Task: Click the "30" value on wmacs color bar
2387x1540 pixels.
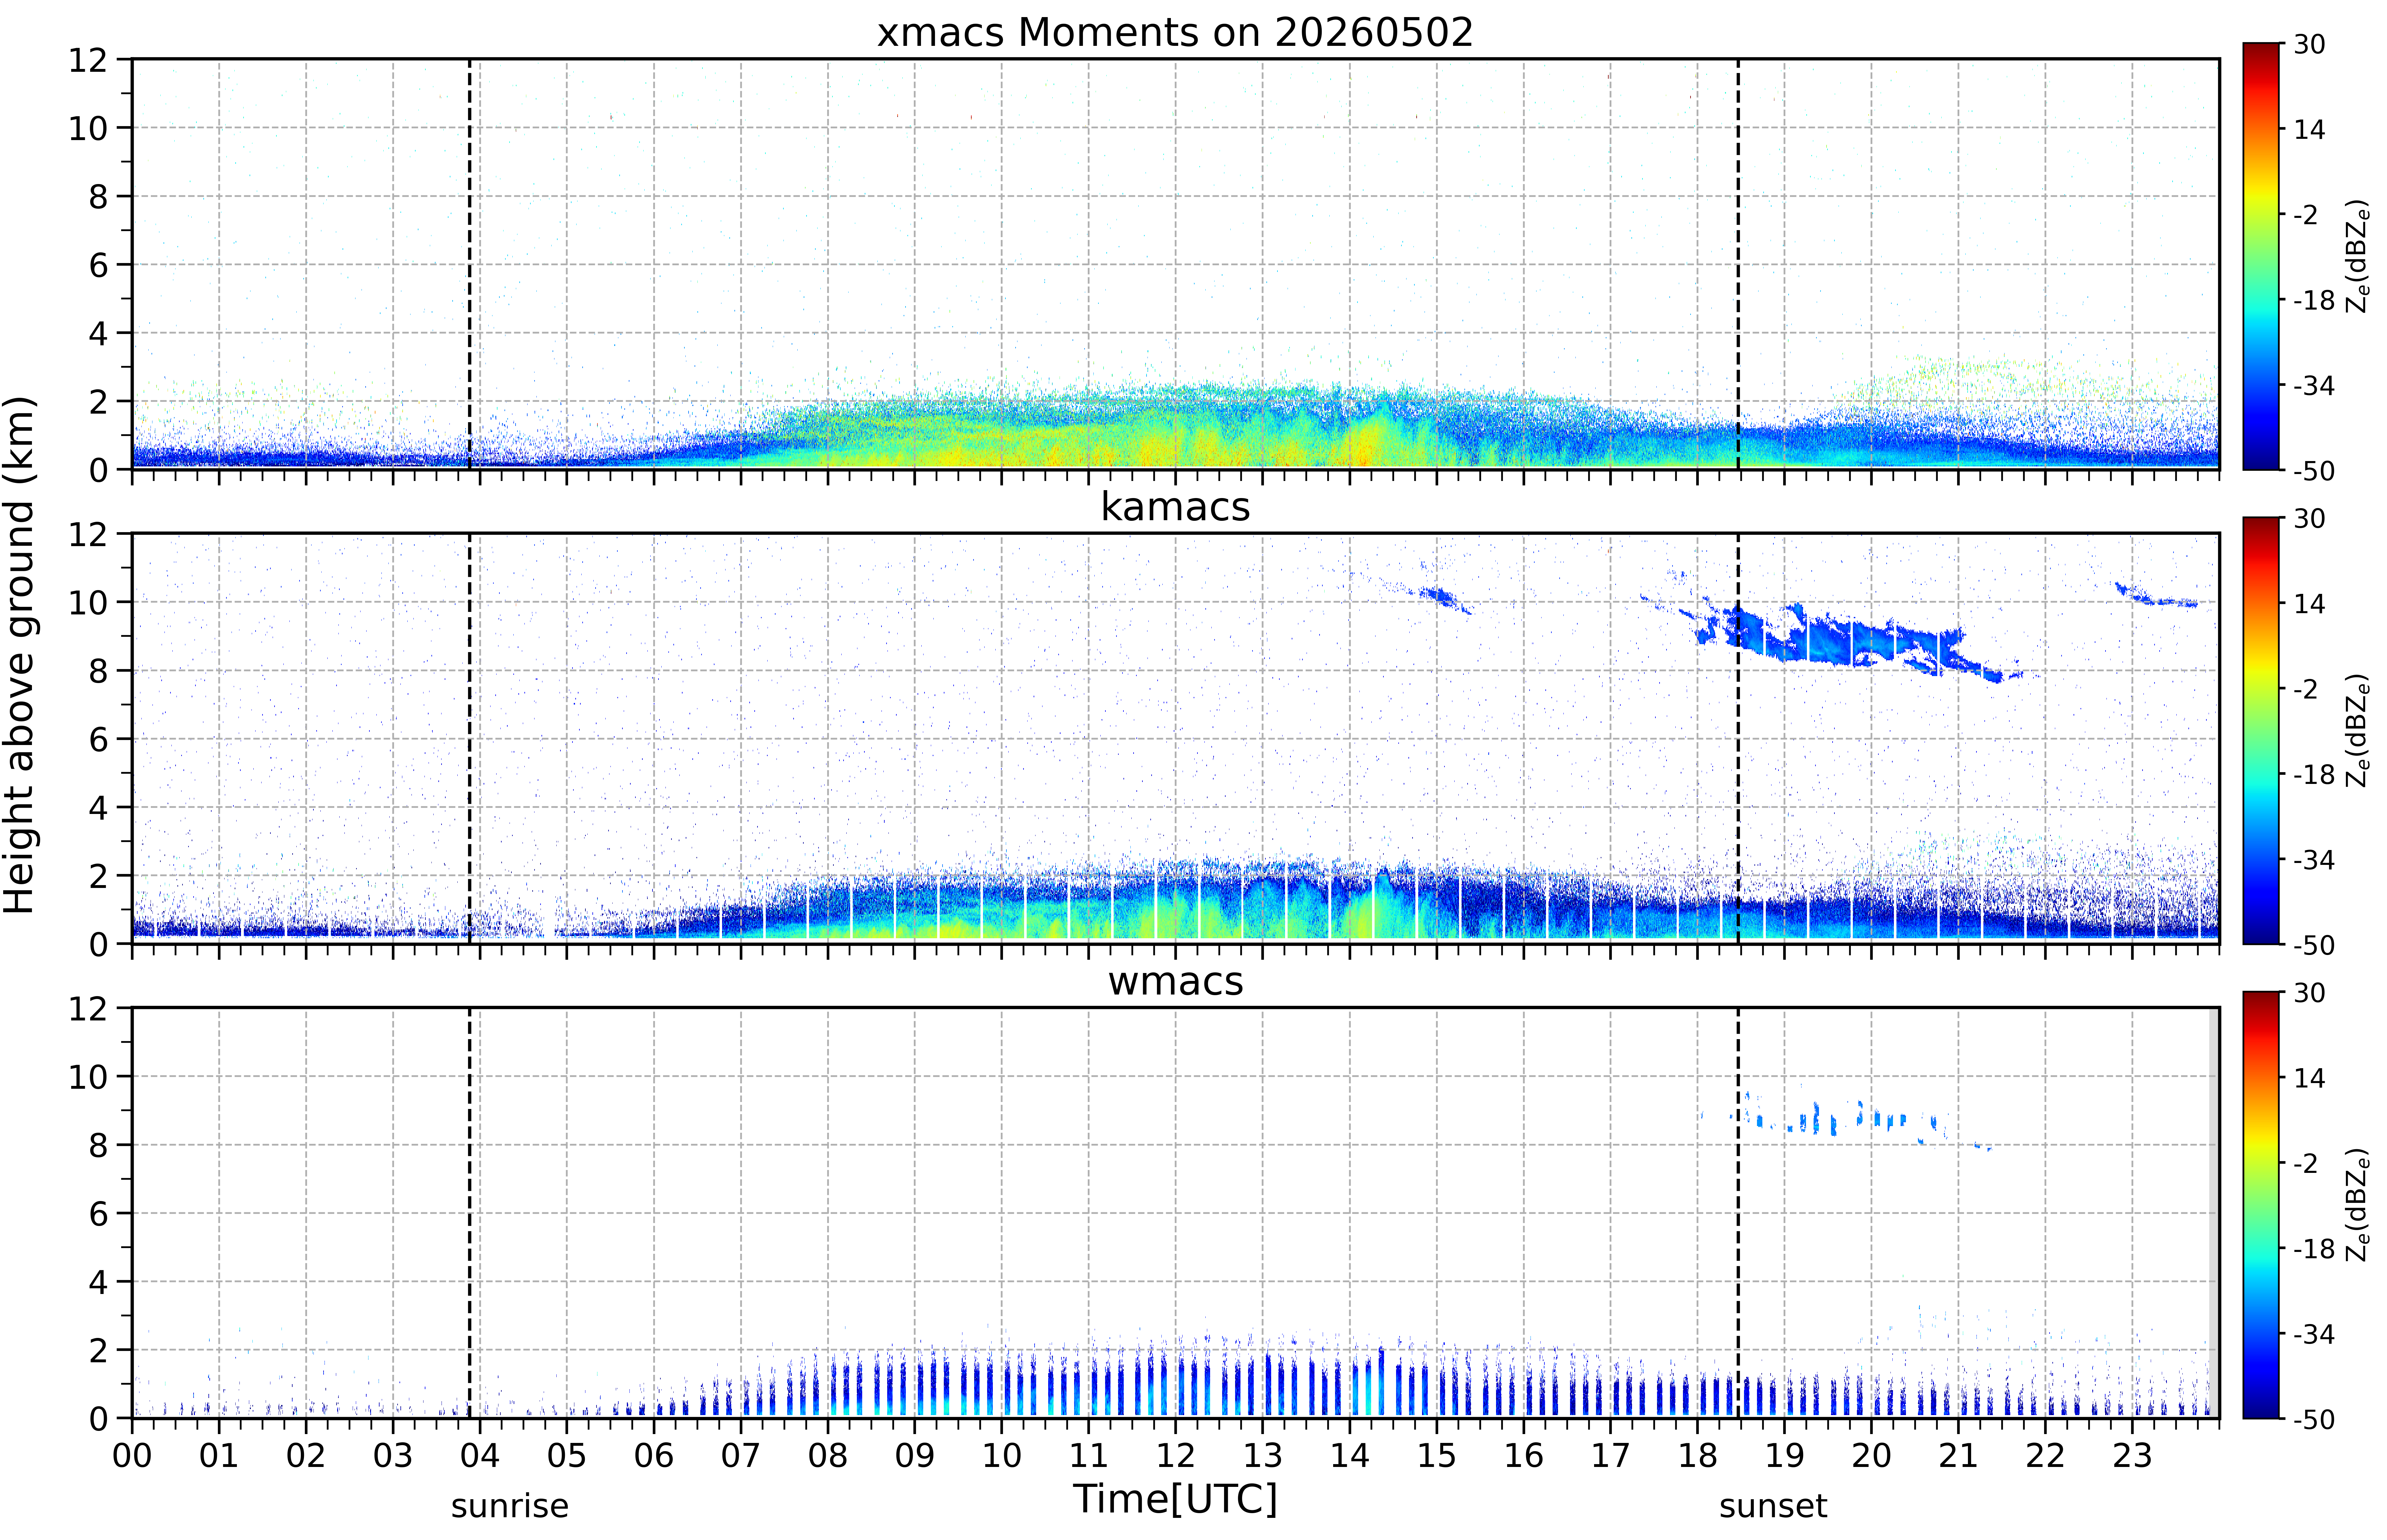Action: (2309, 993)
